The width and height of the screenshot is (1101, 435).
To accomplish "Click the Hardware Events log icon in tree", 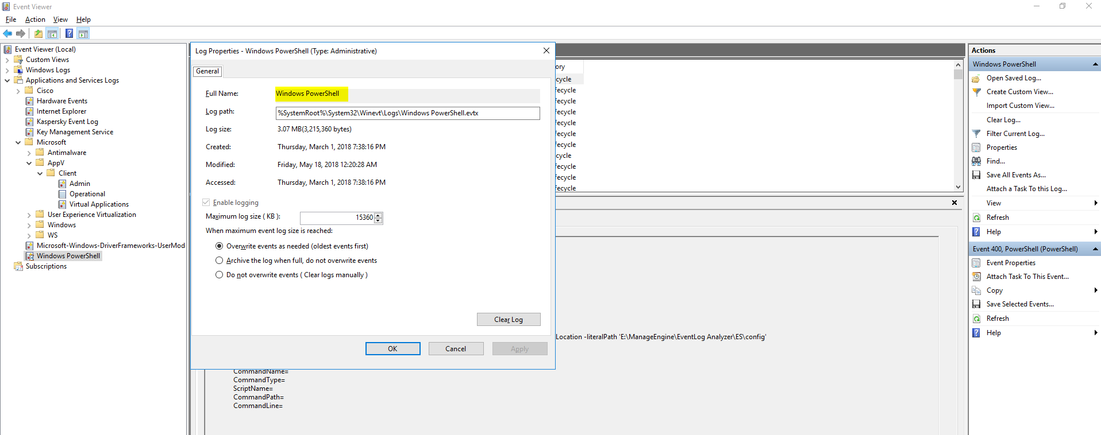I will pyautogui.click(x=29, y=101).
